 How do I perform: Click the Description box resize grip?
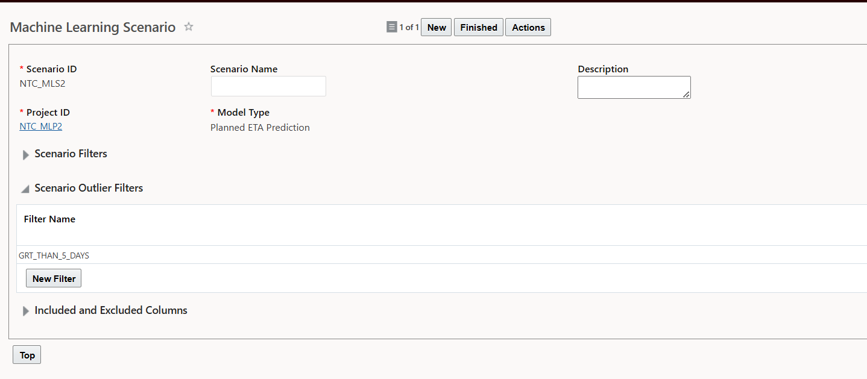coord(687,95)
